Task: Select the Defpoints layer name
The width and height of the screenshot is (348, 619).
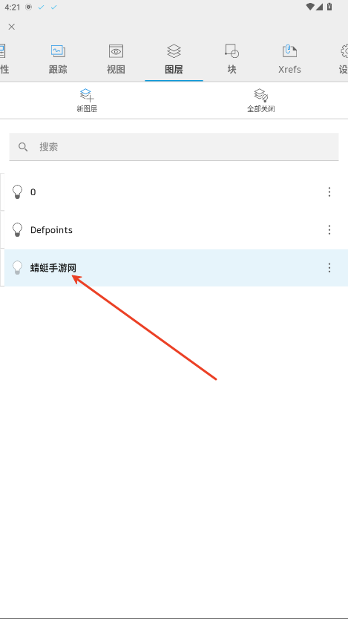Action: point(51,230)
